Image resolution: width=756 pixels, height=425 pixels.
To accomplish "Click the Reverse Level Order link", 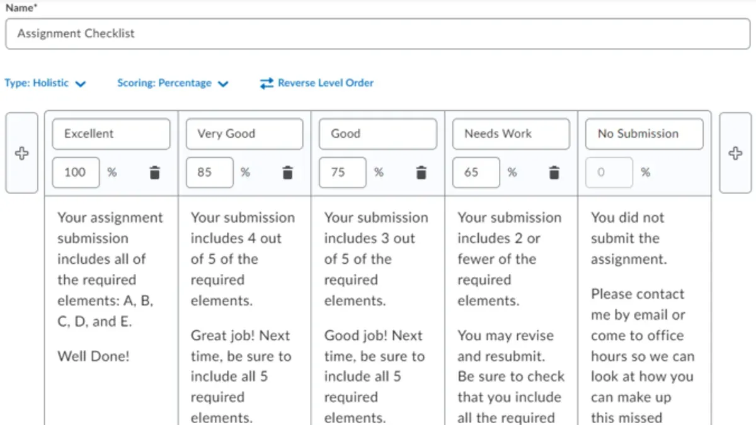I will 326,83.
